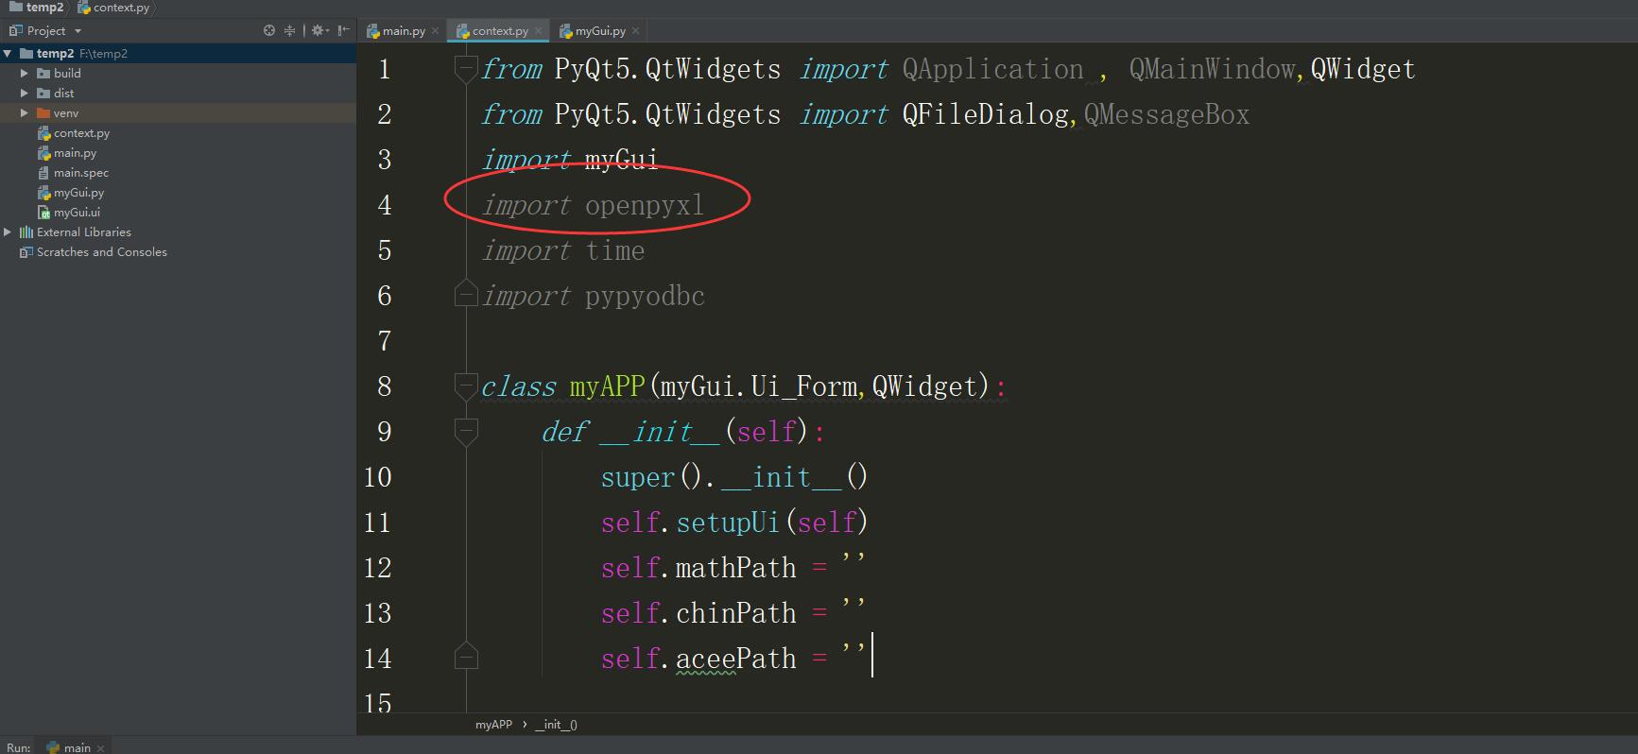Open the Project view dropdown

pyautogui.click(x=78, y=31)
